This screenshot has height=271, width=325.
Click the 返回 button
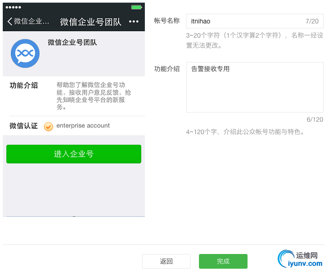[166, 261]
